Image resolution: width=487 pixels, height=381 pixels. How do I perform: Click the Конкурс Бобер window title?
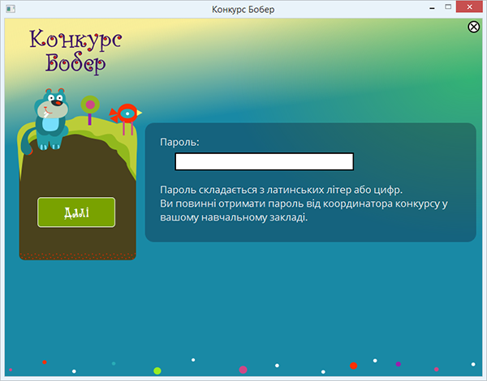click(243, 9)
